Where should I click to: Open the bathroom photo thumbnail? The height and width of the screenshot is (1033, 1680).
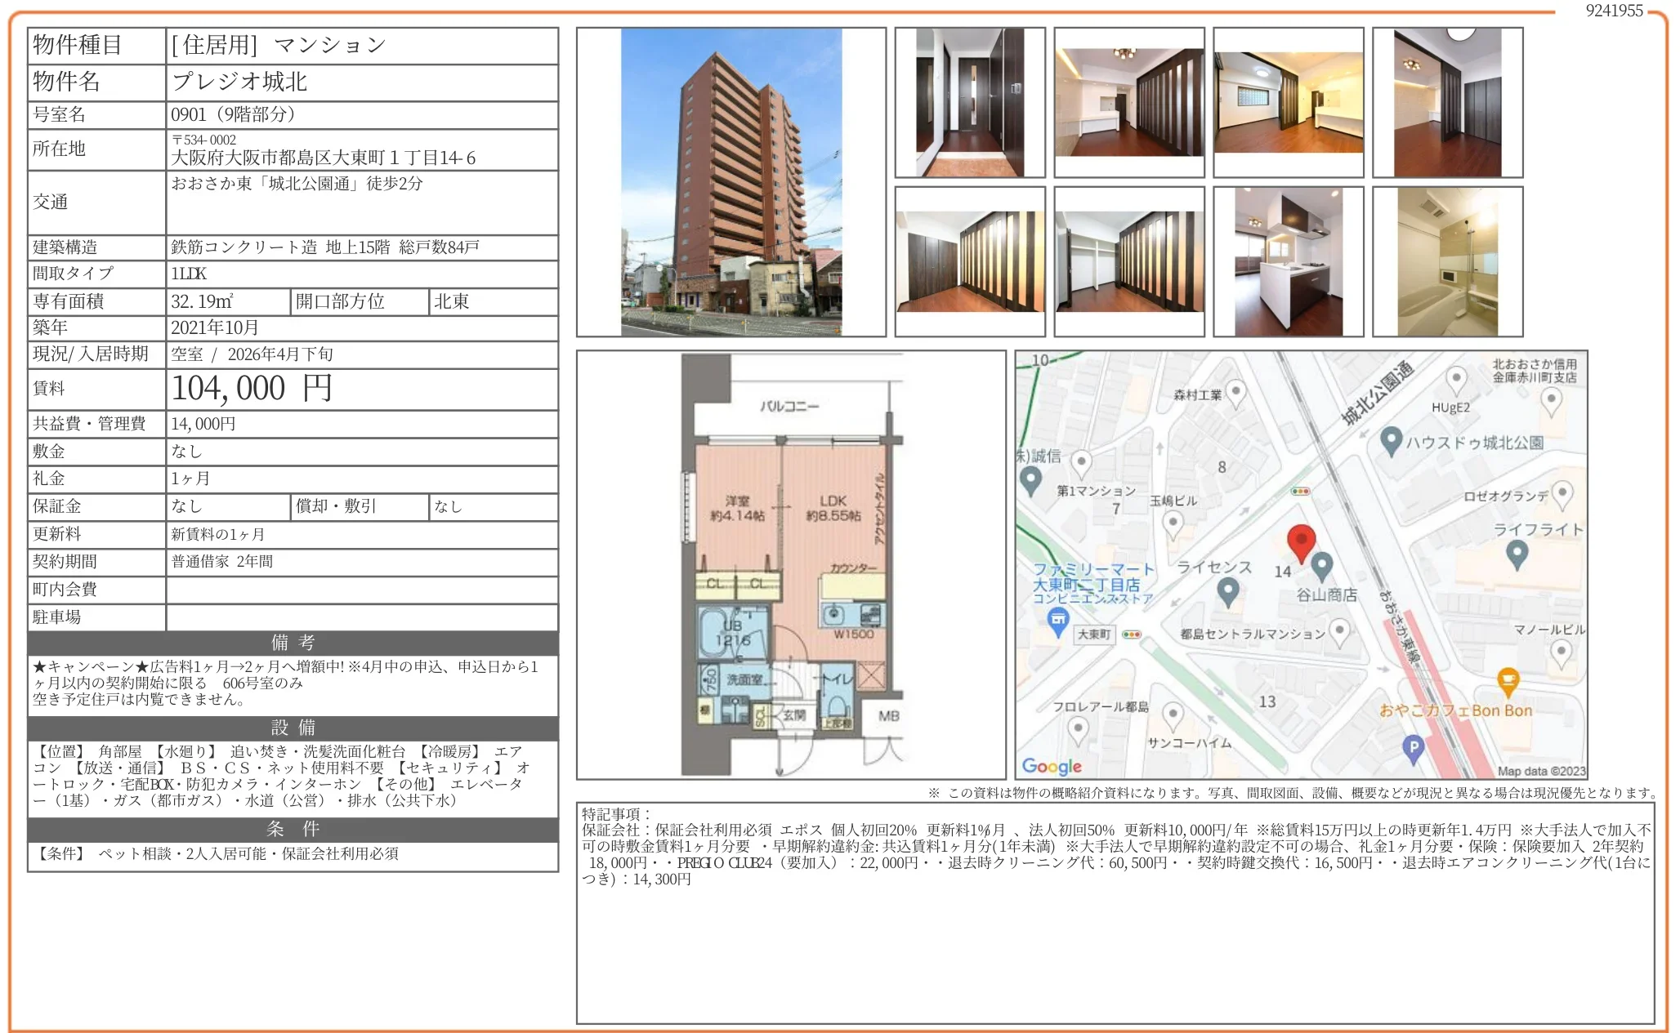[x=1447, y=262]
